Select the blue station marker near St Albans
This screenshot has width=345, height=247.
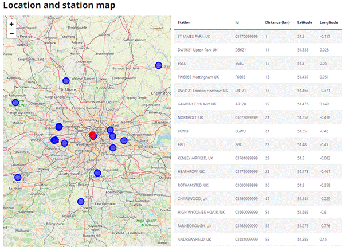coord(66,81)
